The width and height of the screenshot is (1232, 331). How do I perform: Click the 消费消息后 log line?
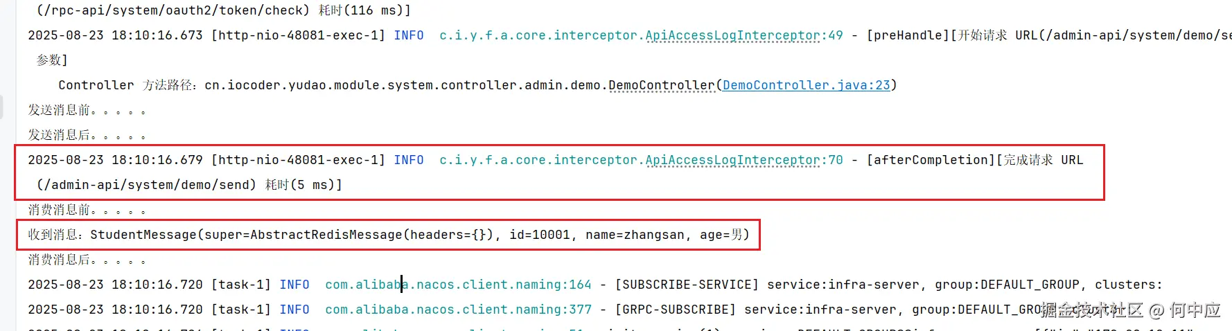click(87, 260)
